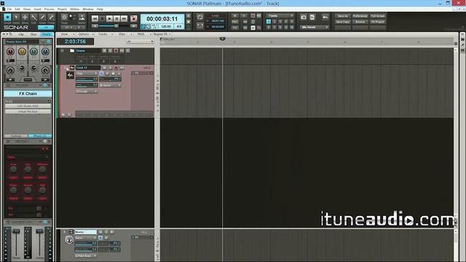The width and height of the screenshot is (466, 262).
Task: Click the Save Copy button
Action: click(x=343, y=22)
